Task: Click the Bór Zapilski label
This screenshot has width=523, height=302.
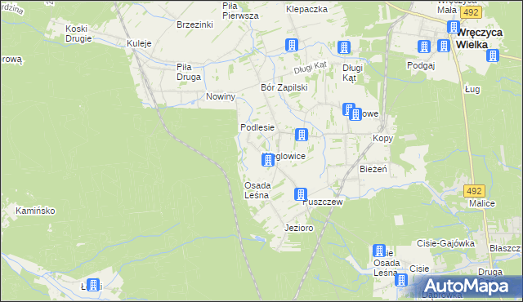Action: point(284,87)
